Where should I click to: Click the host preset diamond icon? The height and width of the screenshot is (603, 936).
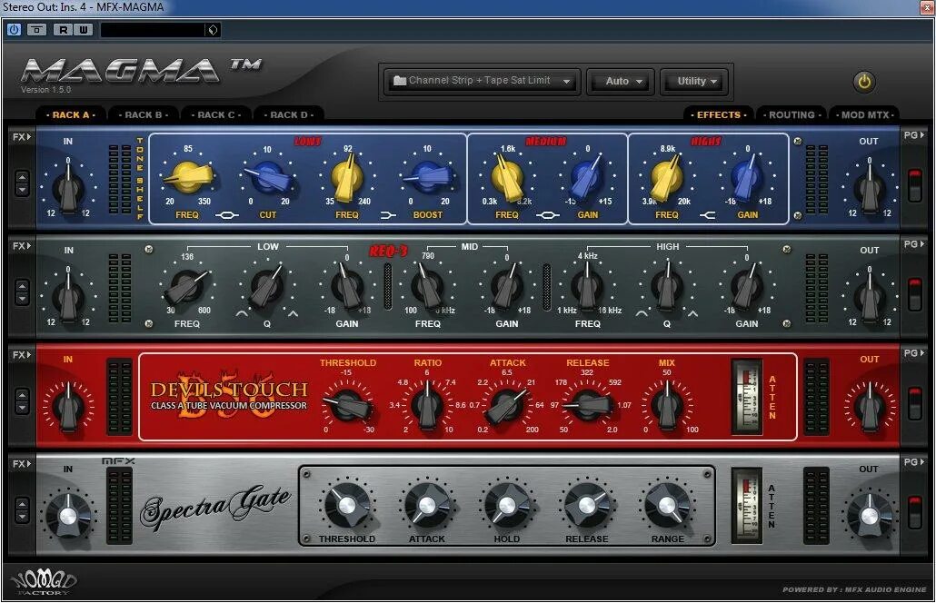(213, 30)
